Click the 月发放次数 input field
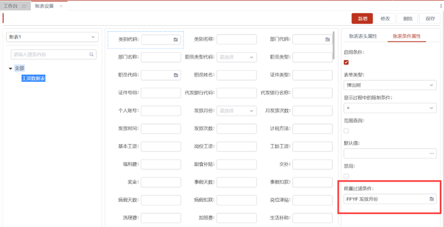This screenshot has height=227, width=444. 313,111
